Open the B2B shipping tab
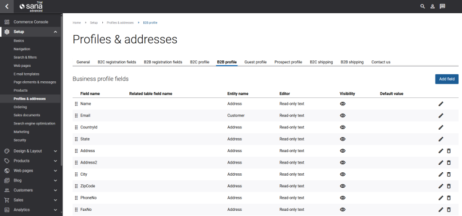The width and height of the screenshot is (462, 216). pos(352,62)
